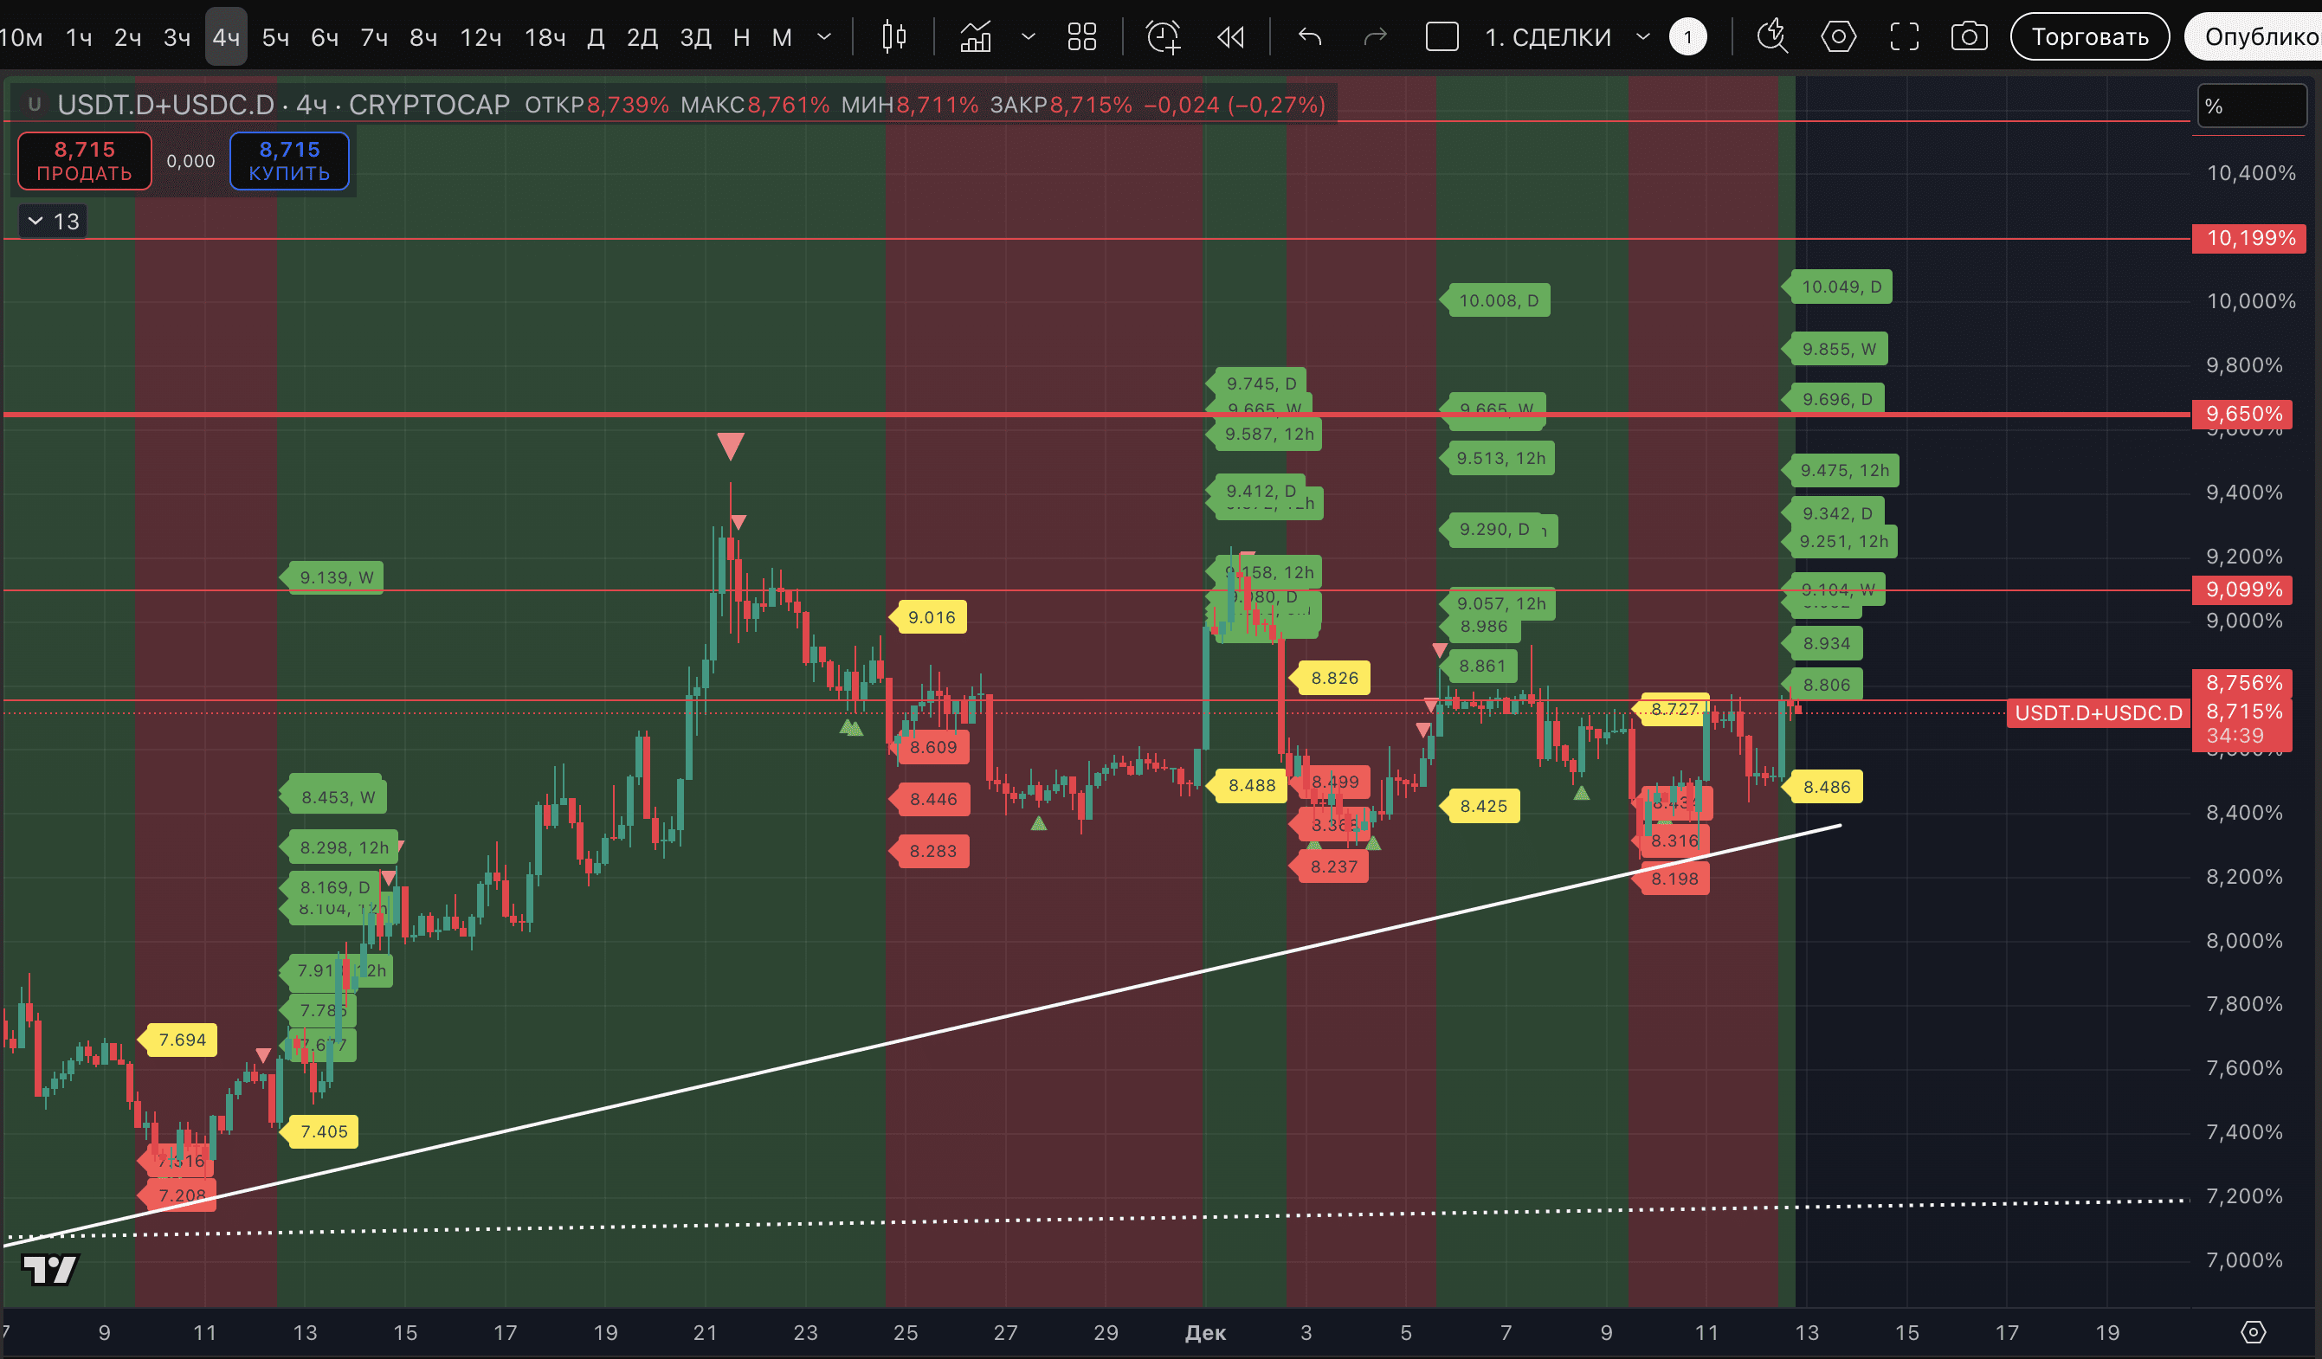The image size is (2322, 1359).
Task: Enter fullscreen mode
Action: [x=1904, y=37]
